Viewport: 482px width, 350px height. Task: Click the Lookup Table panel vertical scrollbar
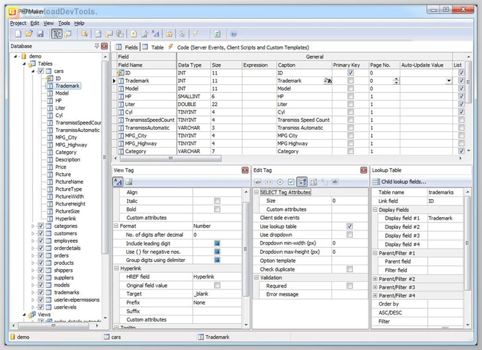[467, 243]
